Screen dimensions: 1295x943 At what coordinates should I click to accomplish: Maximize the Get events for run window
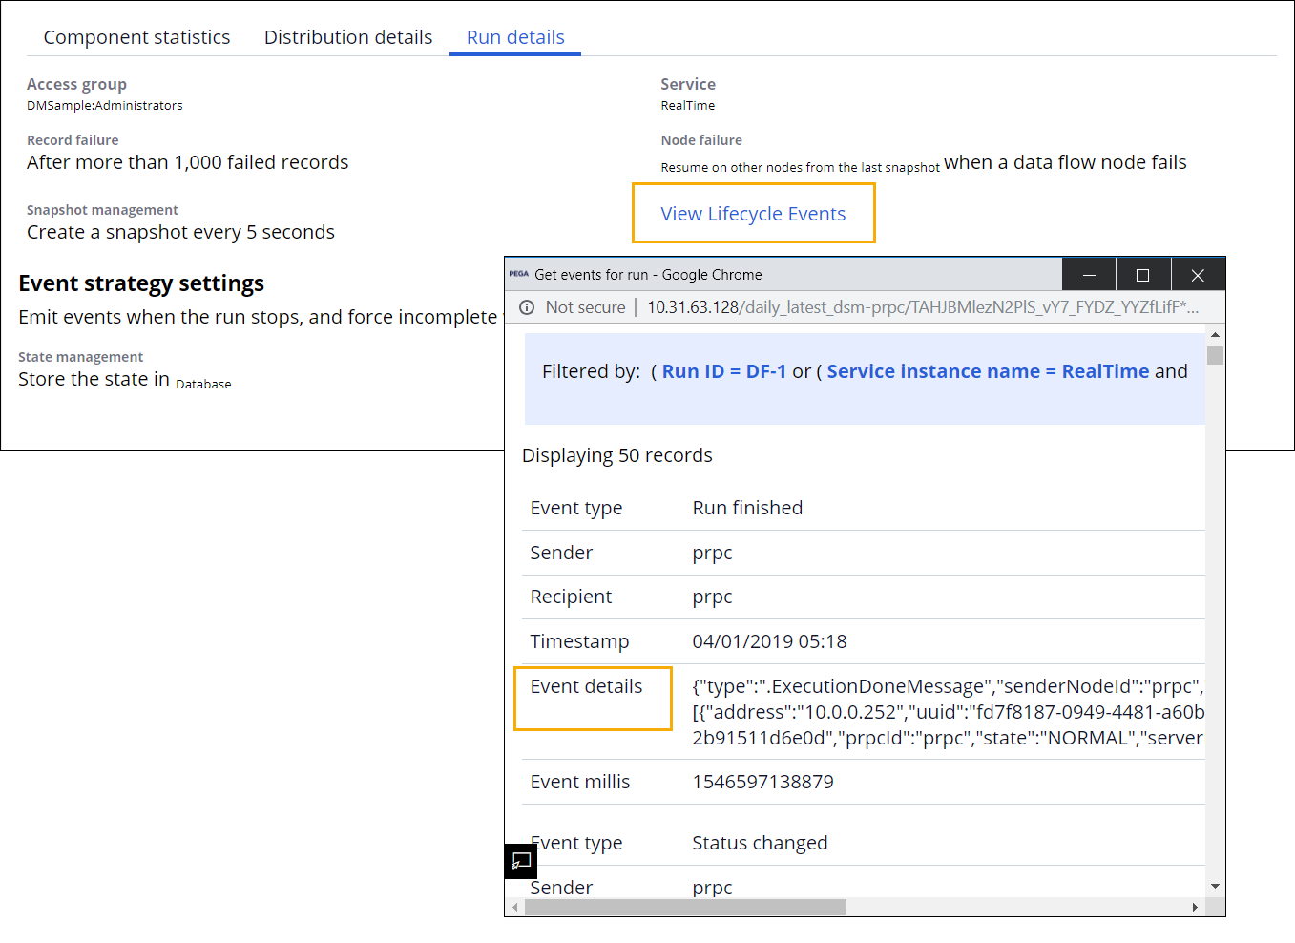(1142, 275)
